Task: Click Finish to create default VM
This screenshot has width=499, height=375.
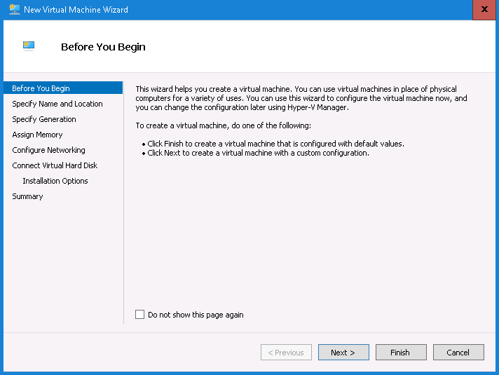Action: 401,353
